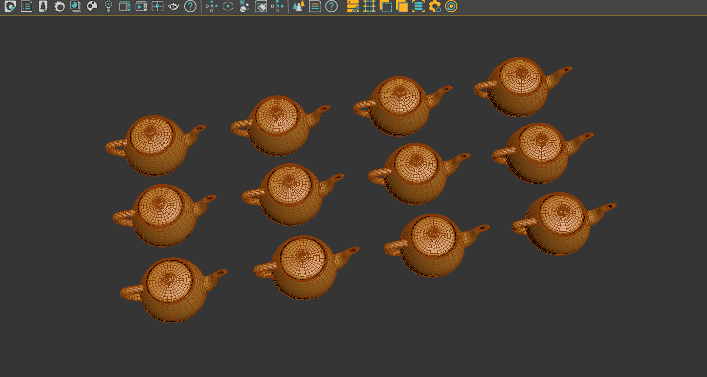Open the bulleted list document icon

[x=27, y=7]
